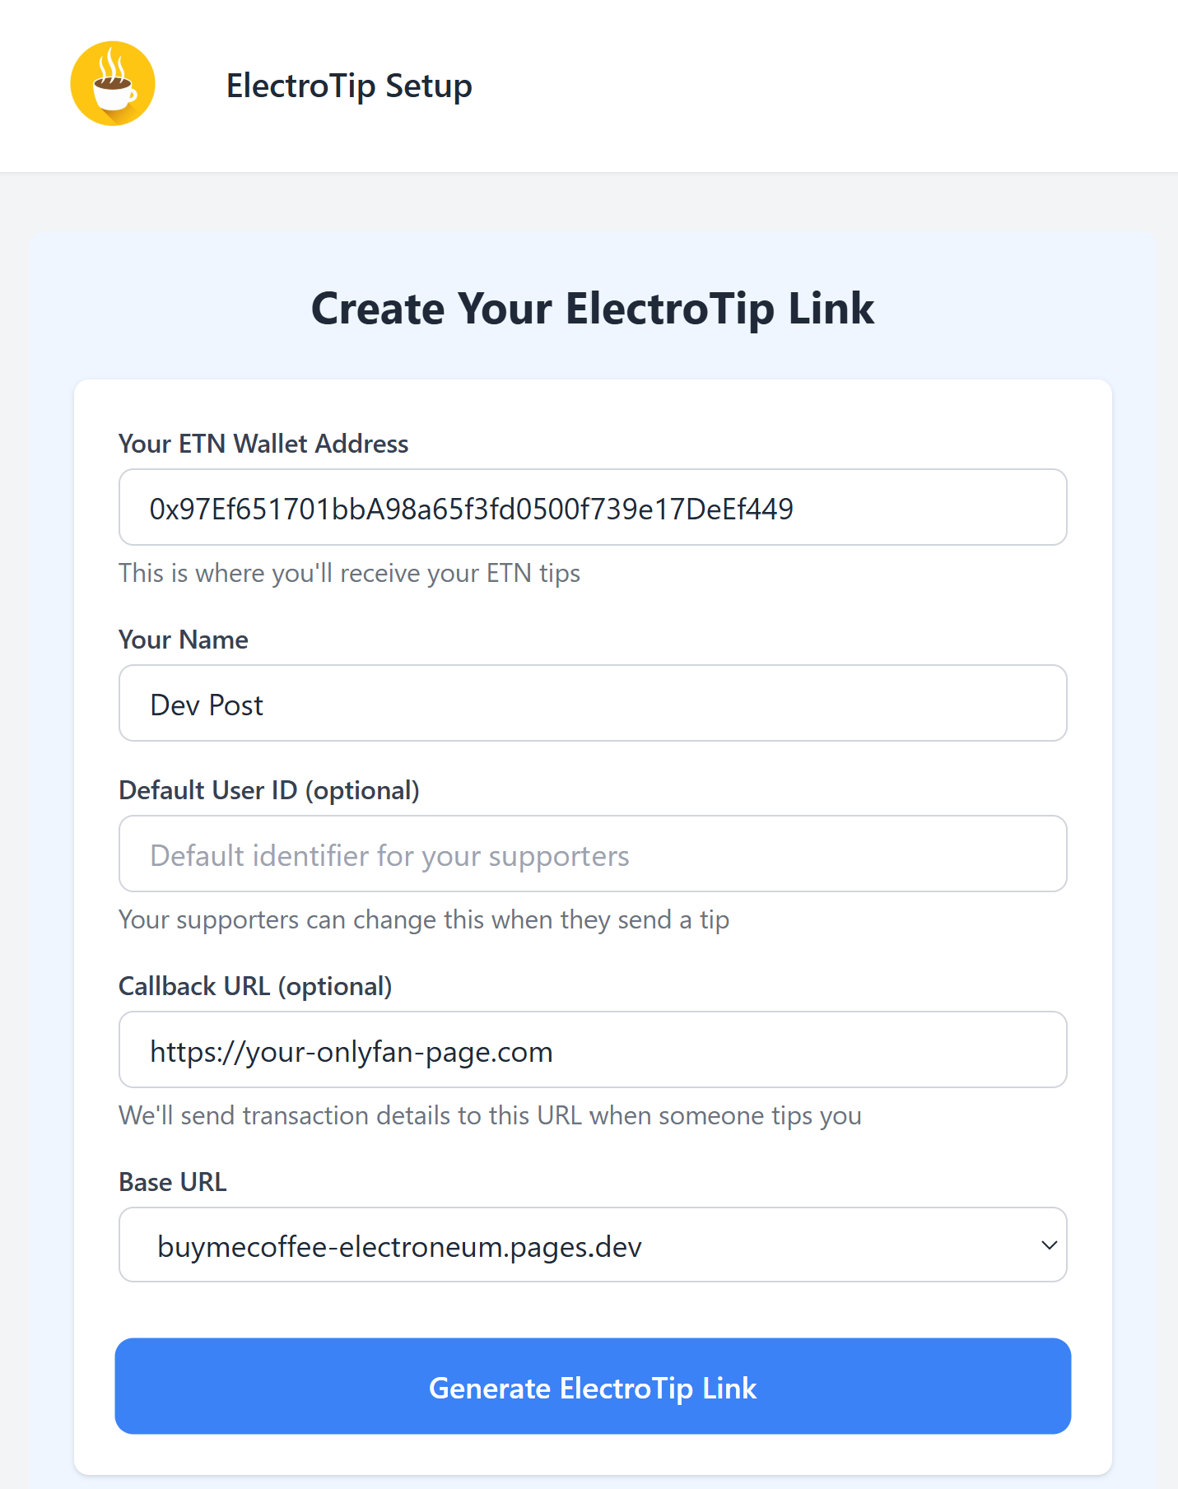Click the Create Your ElectroTip Link heading
The width and height of the screenshot is (1178, 1489).
click(592, 309)
